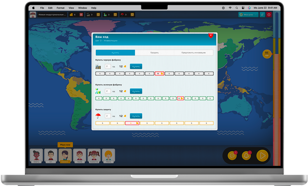Viewport: 308px width, 186px height.
Task: Click the red power exit icon
Action: point(269,15)
